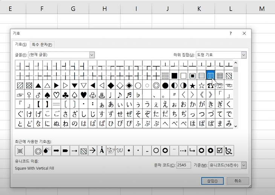Click the symbol grid scroll-up arrow

[x=235, y=63]
